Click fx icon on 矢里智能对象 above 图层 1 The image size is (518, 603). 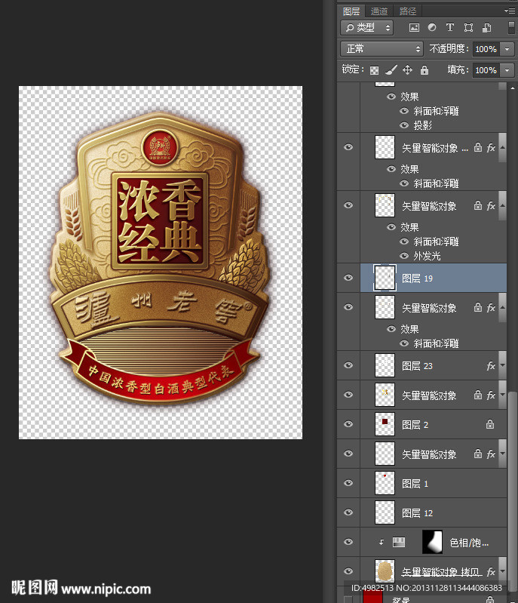[491, 454]
